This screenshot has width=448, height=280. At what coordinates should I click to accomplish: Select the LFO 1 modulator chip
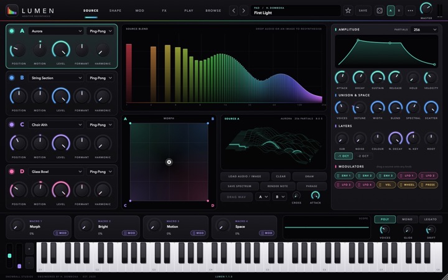pos(407,175)
